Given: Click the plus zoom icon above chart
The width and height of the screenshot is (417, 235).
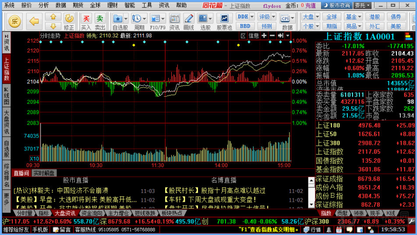Looking at the screenshot, I should pyautogui.click(x=264, y=35).
